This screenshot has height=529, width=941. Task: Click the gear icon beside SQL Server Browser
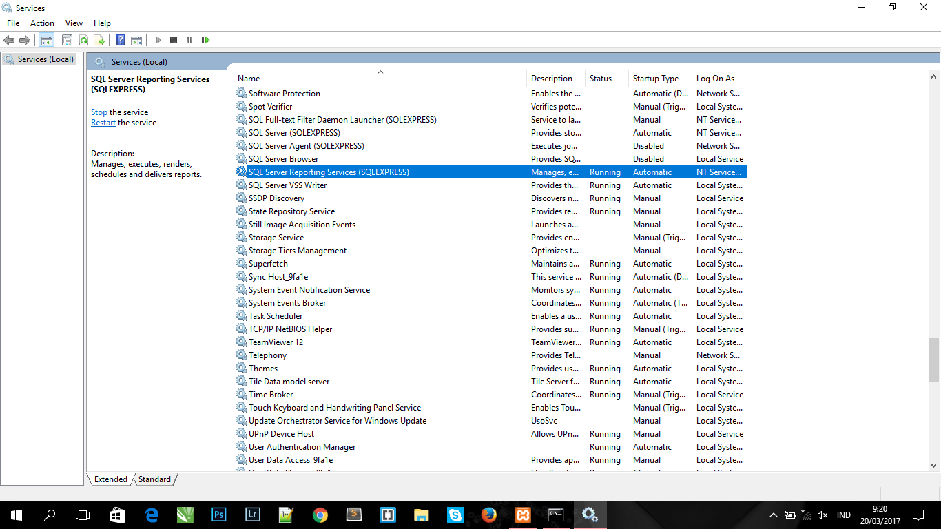(x=242, y=159)
